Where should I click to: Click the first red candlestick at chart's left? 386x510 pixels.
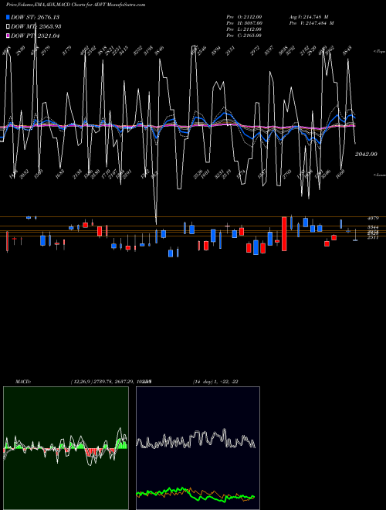pyautogui.click(x=7, y=241)
